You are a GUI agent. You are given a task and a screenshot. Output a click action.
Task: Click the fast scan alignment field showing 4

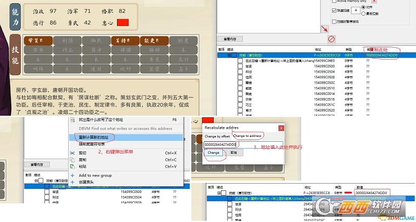pos(355,10)
